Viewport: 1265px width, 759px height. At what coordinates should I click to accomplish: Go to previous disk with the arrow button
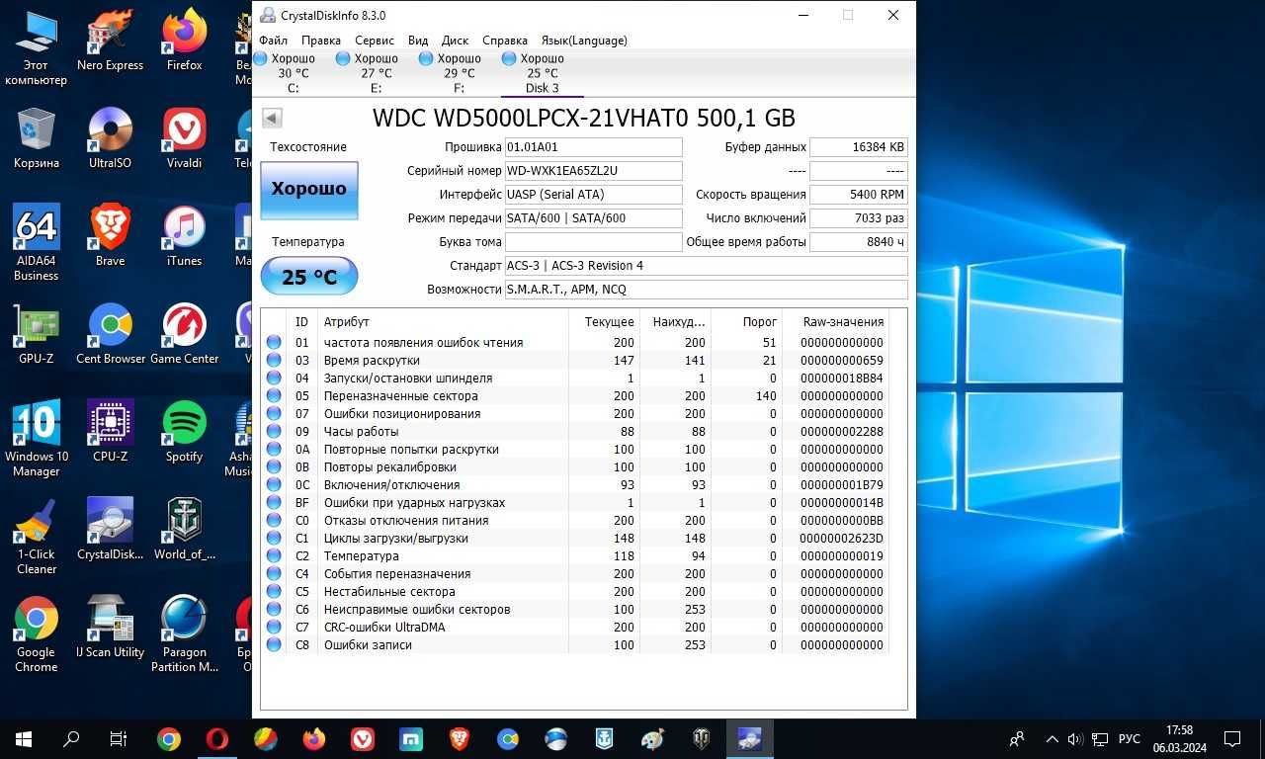272,119
